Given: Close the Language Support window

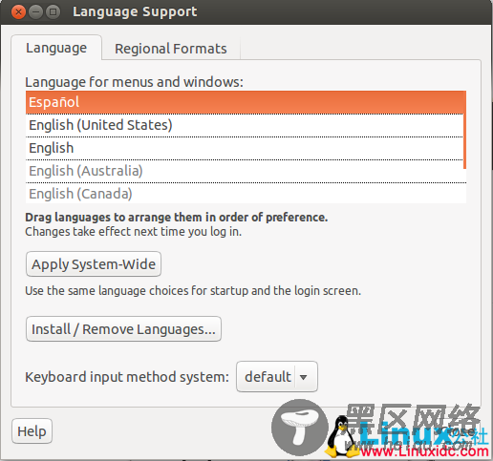Looking at the screenshot, I should point(18,12).
